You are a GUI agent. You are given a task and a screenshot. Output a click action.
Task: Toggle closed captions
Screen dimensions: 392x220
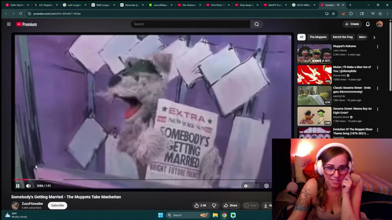point(257,186)
